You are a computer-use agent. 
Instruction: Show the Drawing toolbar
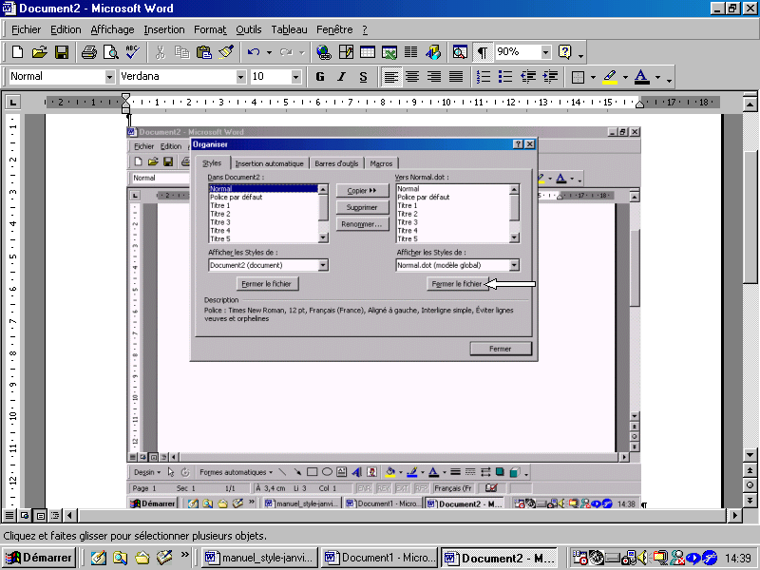pyautogui.click(x=433, y=52)
